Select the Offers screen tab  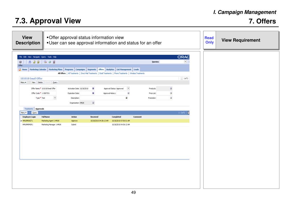[x=101, y=69]
